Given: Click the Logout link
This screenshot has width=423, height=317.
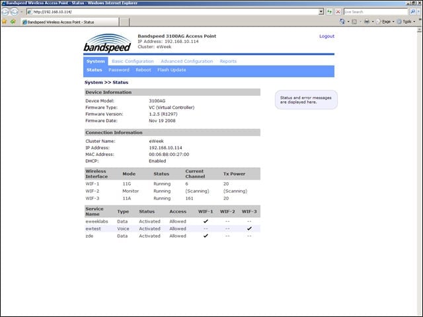Looking at the screenshot, I should (x=327, y=36).
